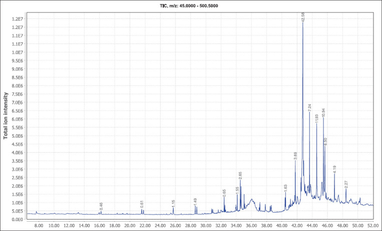Select the peak labeled 42.58
The image size is (382, 231).
click(x=303, y=16)
